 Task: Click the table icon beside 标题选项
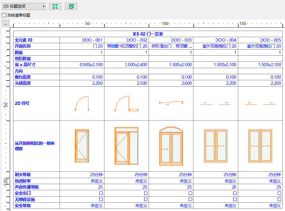(x=5, y=6)
